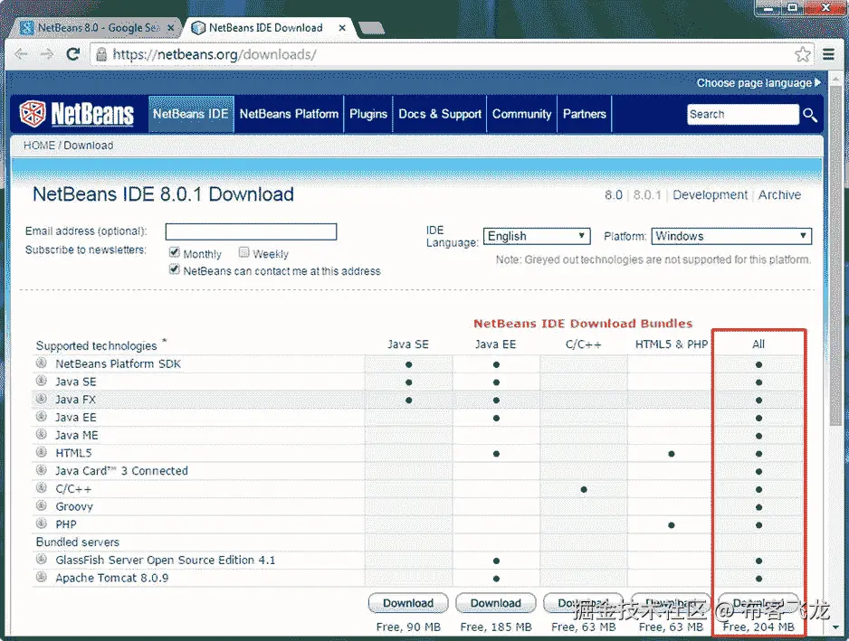The image size is (849, 641).
Task: Open the Development version link
Action: [710, 194]
